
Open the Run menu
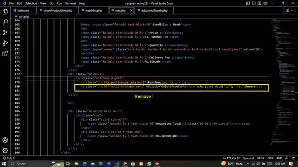tap(59, 3)
